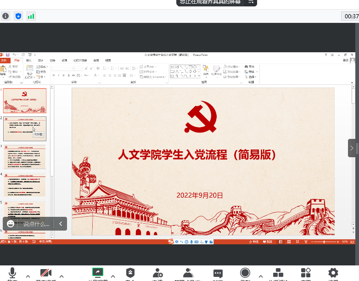Click the meeting info icon
Viewport: 359px width, 281px height.
(6, 16)
